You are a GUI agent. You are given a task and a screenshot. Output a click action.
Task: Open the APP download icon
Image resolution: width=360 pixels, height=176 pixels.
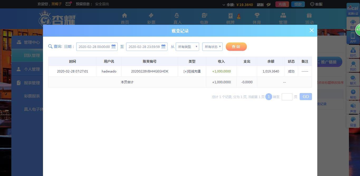coord(353,38)
